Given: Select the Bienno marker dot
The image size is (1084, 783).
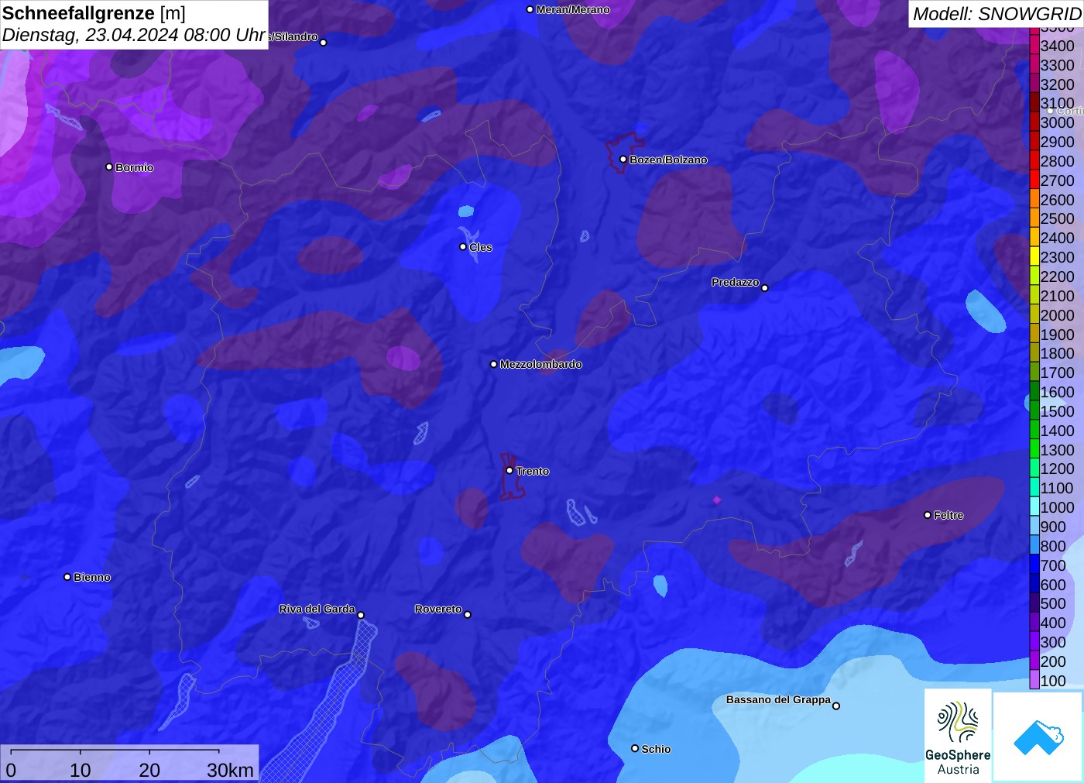Looking at the screenshot, I should 67,577.
